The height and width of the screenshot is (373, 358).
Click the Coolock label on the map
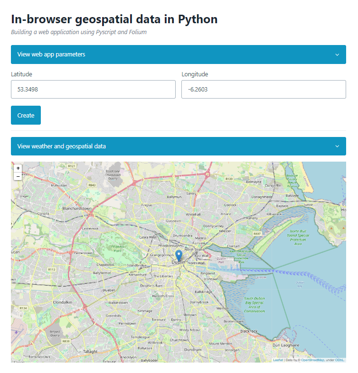pos(230,205)
